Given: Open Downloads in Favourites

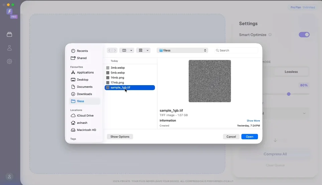Looking at the screenshot, I should tap(85, 94).
